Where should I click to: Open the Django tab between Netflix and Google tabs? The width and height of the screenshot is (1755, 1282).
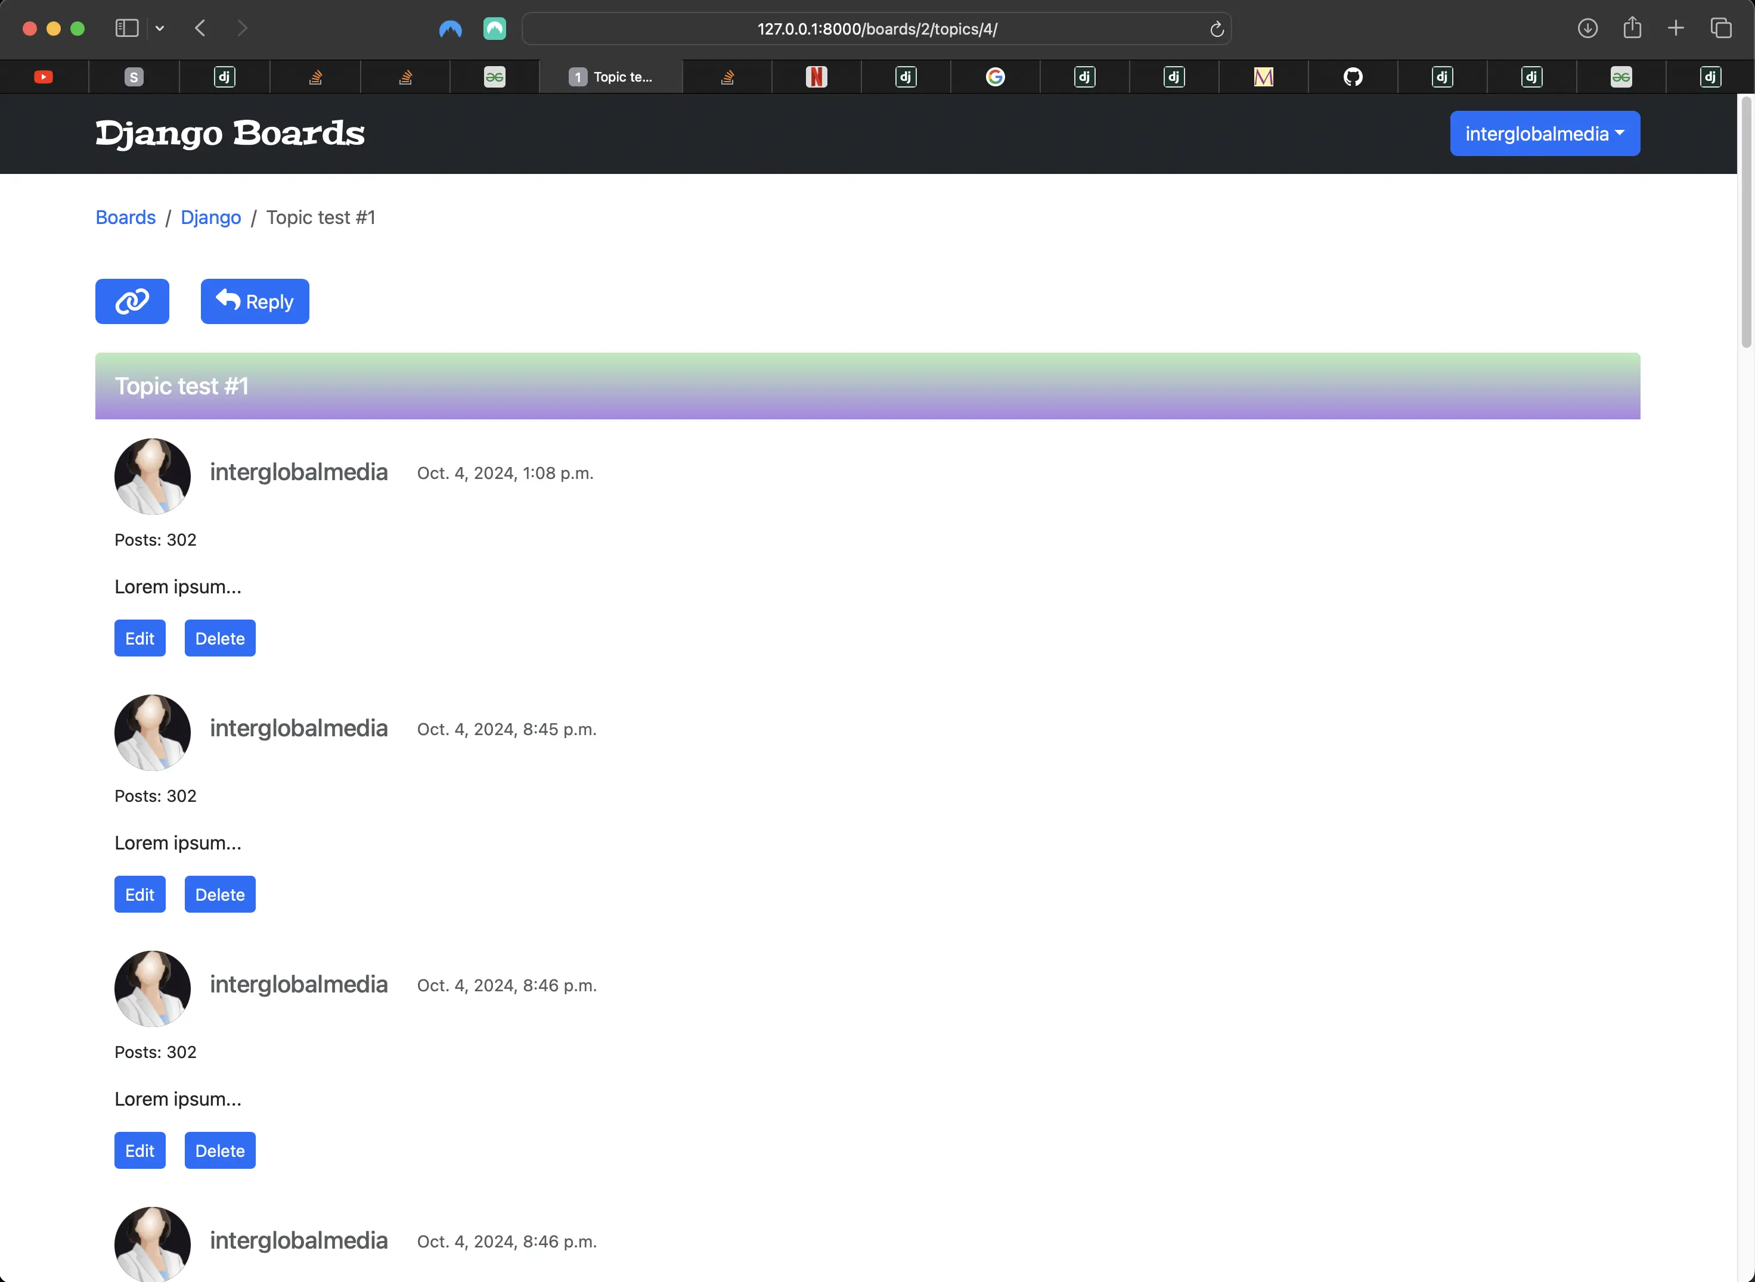tap(906, 77)
